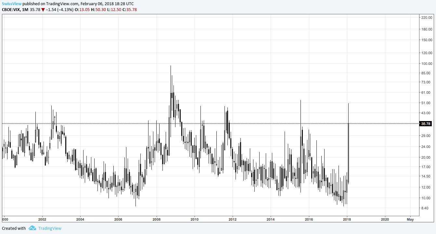Click the CBOE:VIX symbol label
This screenshot has height=234, width=436.
click(x=11, y=9)
